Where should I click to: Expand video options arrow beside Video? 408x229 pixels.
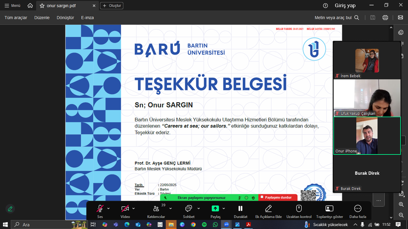click(x=133, y=208)
